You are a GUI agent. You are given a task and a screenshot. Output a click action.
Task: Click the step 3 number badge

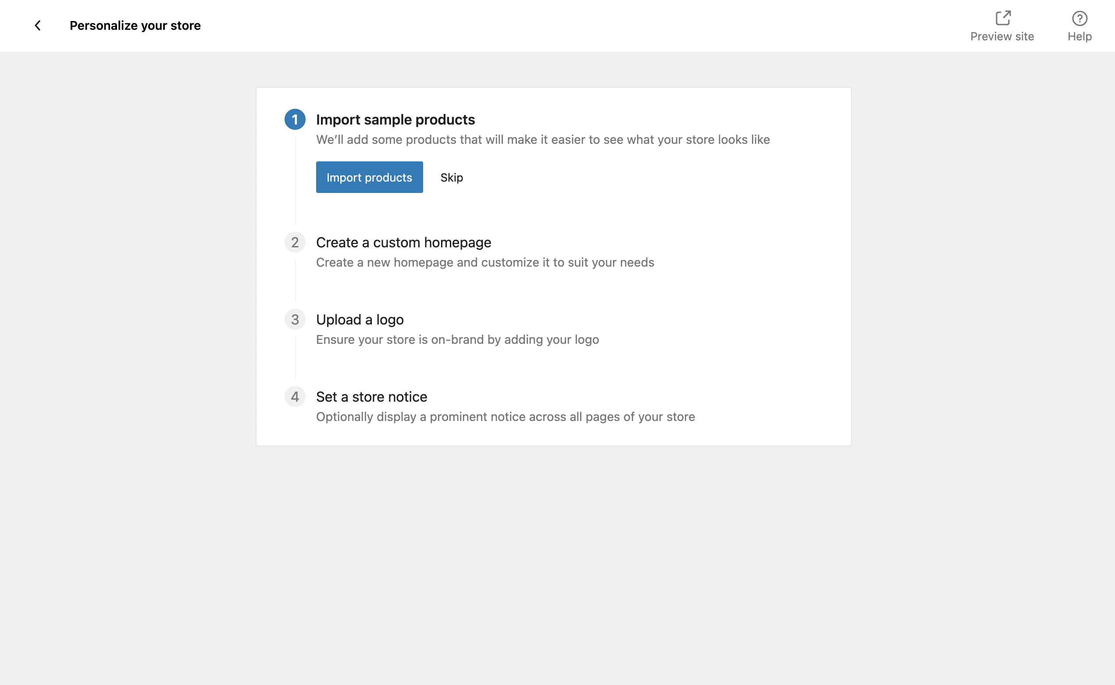click(295, 319)
